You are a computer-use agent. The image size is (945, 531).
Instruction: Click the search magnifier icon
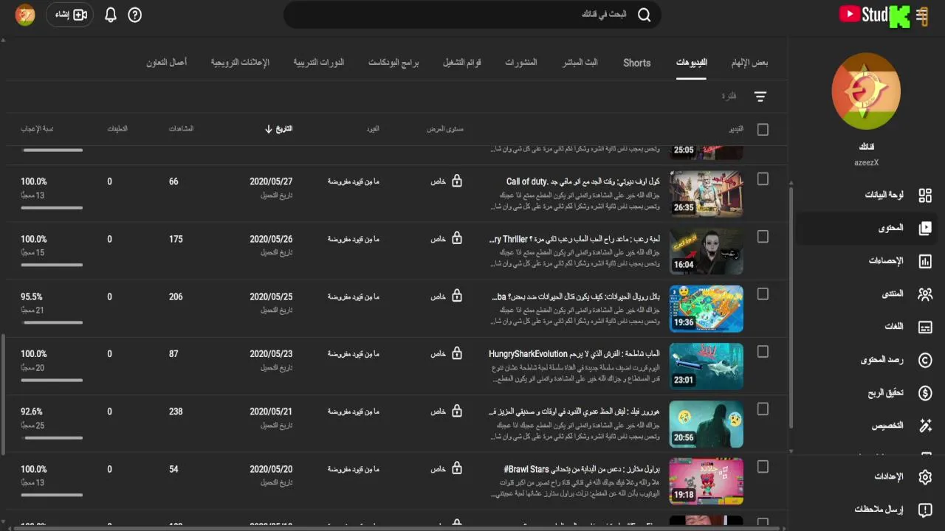click(644, 15)
